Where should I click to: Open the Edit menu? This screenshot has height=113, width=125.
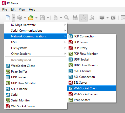click(13, 10)
